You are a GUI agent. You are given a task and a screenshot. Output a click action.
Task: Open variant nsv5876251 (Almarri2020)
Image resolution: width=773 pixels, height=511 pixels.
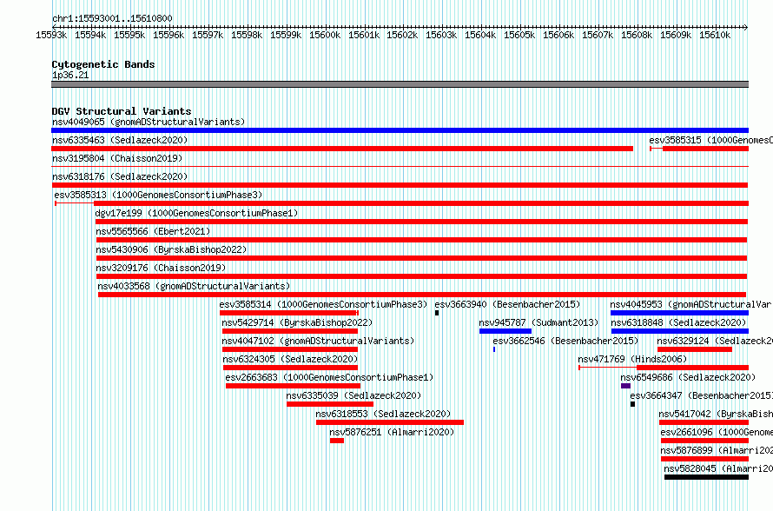(x=392, y=432)
